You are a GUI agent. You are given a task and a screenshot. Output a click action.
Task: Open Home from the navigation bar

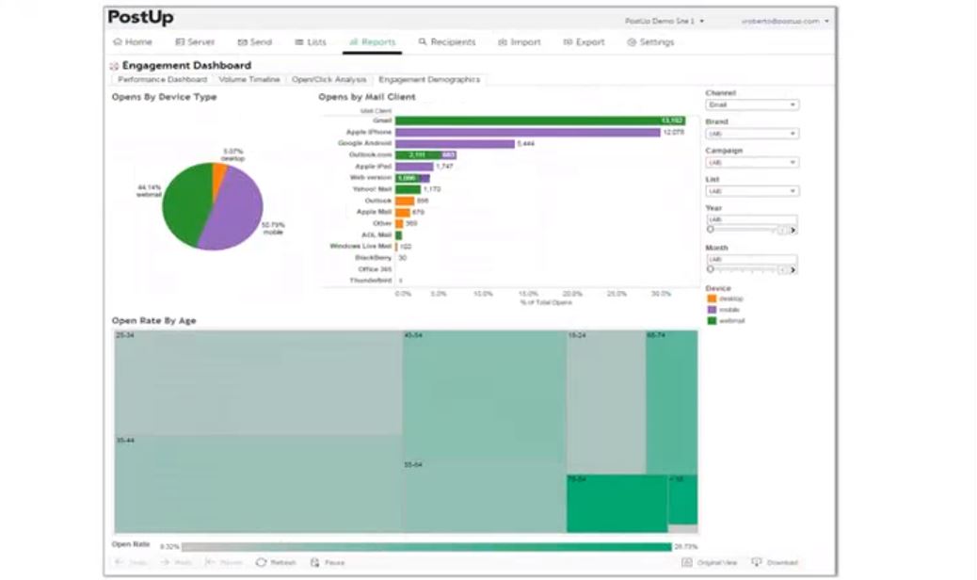coord(132,42)
